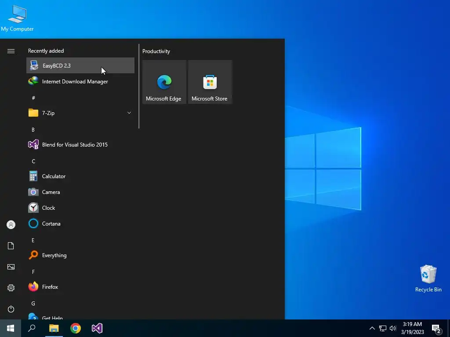Jump using the E letter header
This screenshot has height=337, width=450.
coord(33,240)
